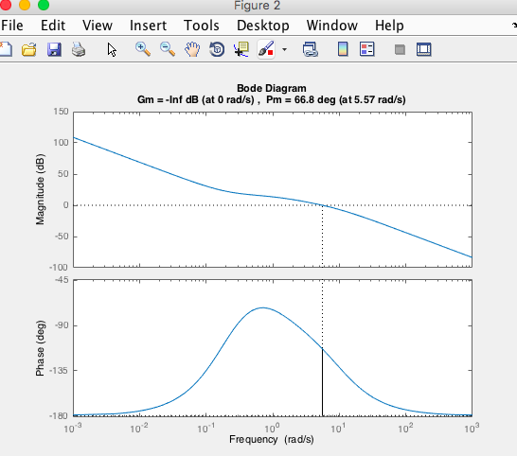The width and height of the screenshot is (517, 456).
Task: Open the brush color dropdown arrow
Action: (285, 50)
